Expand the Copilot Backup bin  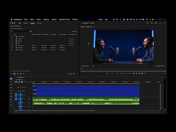[x=14, y=37]
